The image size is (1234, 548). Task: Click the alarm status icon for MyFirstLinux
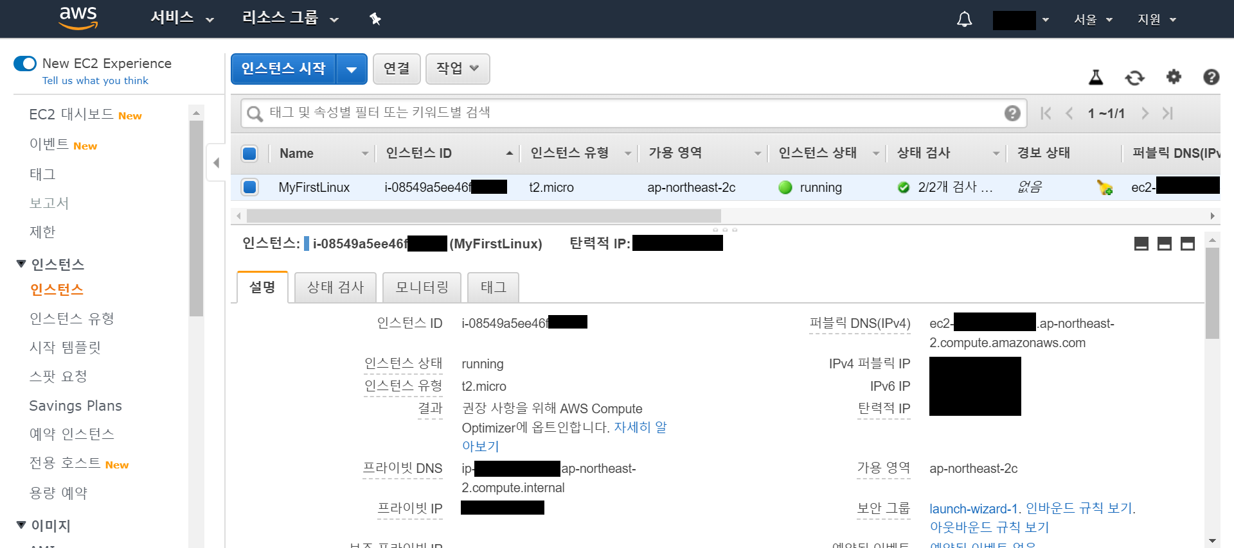pyautogui.click(x=1105, y=187)
